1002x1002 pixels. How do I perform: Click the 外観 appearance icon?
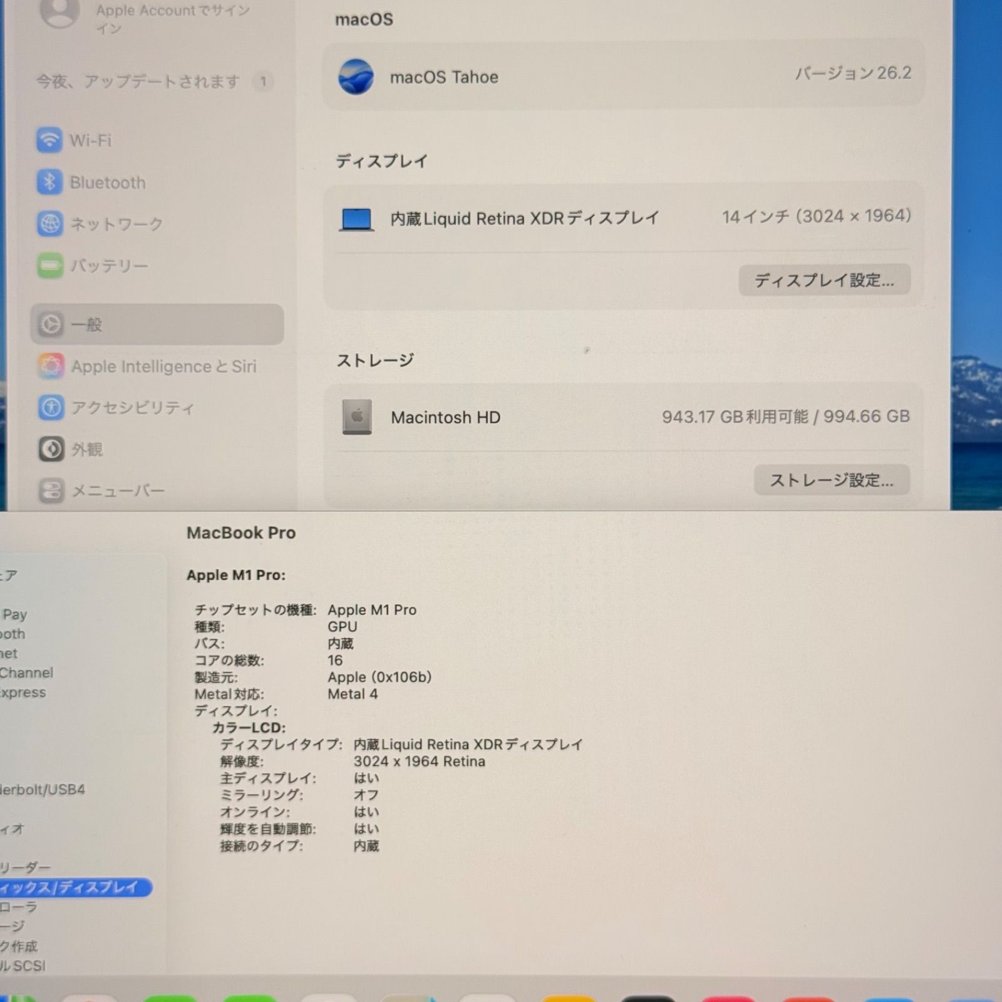click(x=51, y=449)
